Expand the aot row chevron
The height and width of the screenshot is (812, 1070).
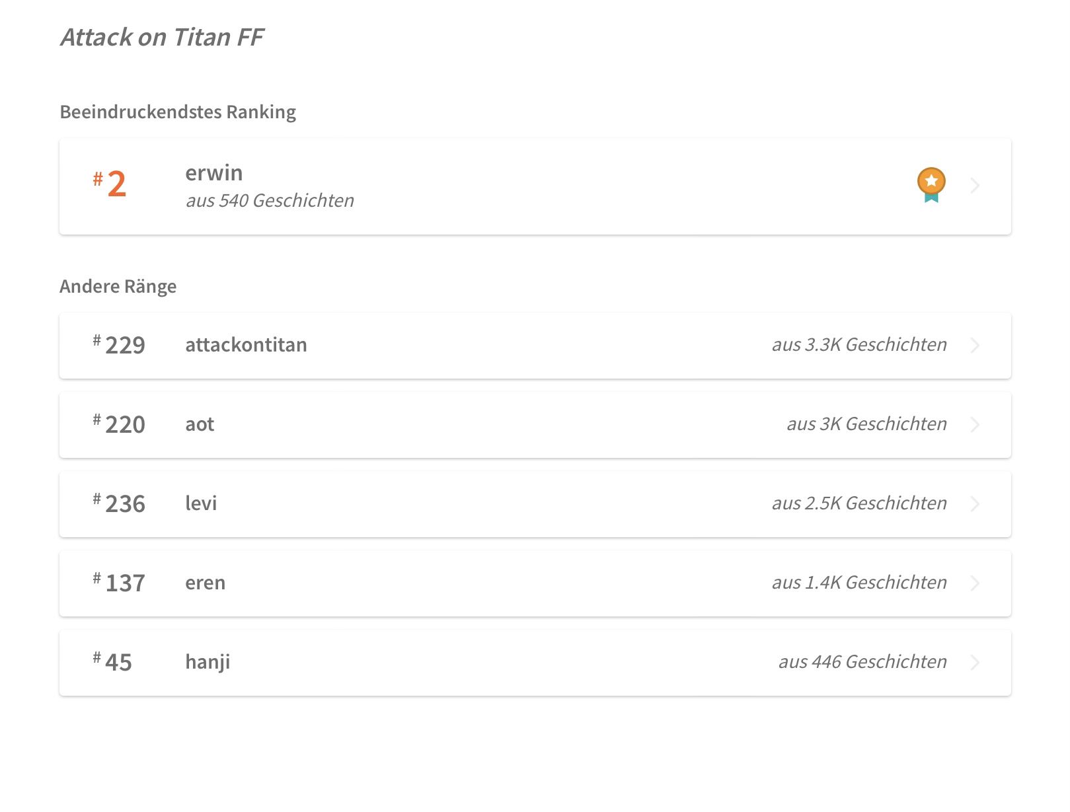pyautogui.click(x=975, y=425)
